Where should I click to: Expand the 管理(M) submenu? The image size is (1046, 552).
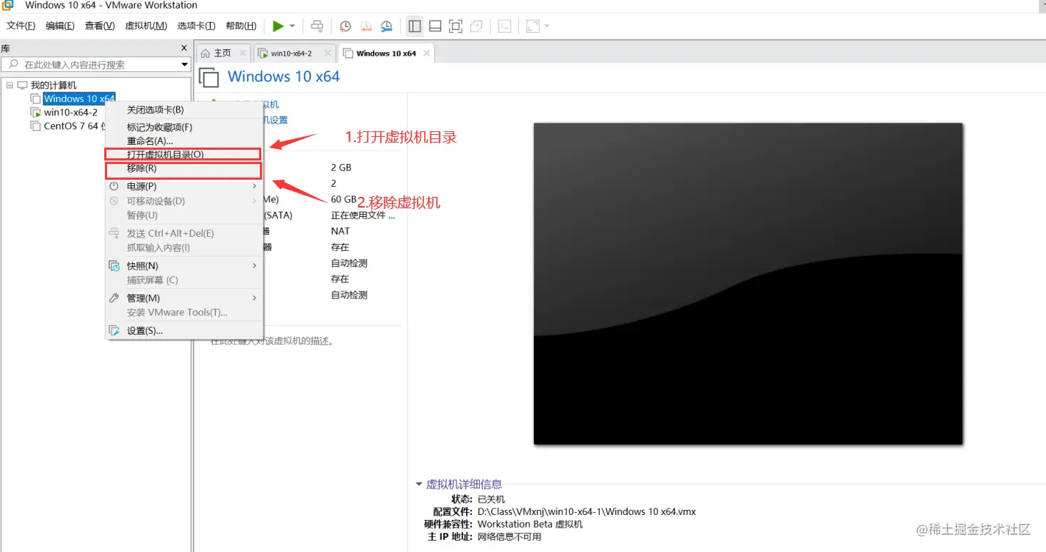[184, 298]
